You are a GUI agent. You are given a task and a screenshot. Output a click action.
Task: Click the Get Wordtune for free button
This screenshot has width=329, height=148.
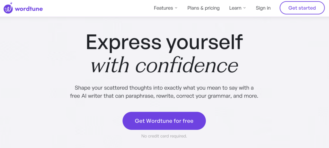click(x=164, y=121)
